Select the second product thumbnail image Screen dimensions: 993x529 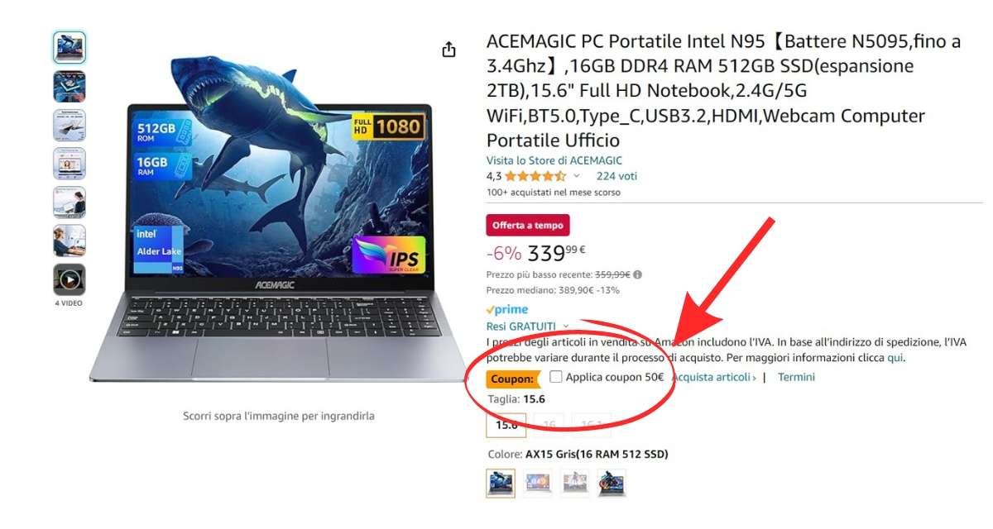(x=70, y=86)
